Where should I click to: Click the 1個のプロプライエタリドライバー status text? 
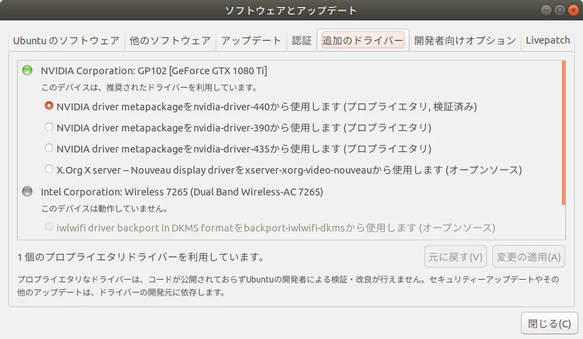(140, 257)
